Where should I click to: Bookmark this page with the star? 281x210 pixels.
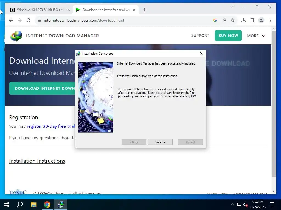click(x=233, y=20)
